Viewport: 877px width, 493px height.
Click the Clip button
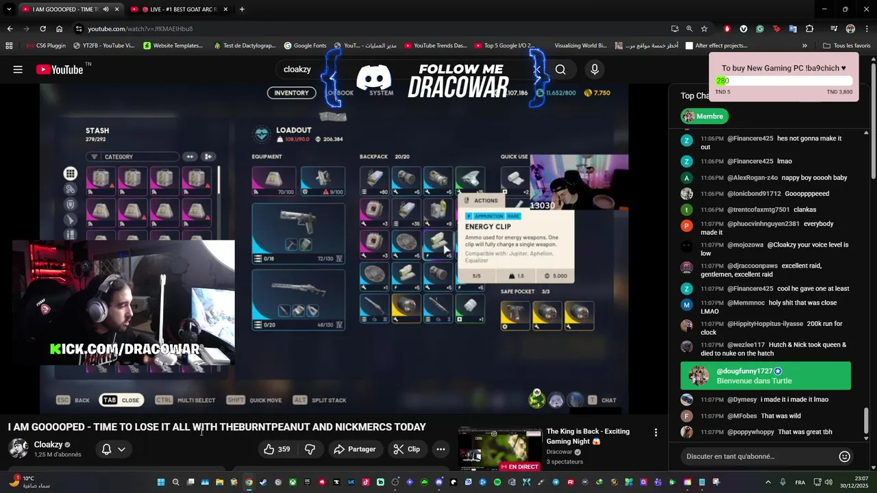click(407, 449)
